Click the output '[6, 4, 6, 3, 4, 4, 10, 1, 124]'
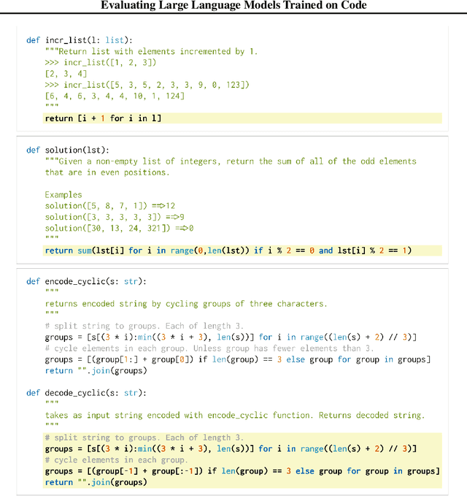Image resolution: width=467 pixels, height=496 pixels. coord(115,96)
